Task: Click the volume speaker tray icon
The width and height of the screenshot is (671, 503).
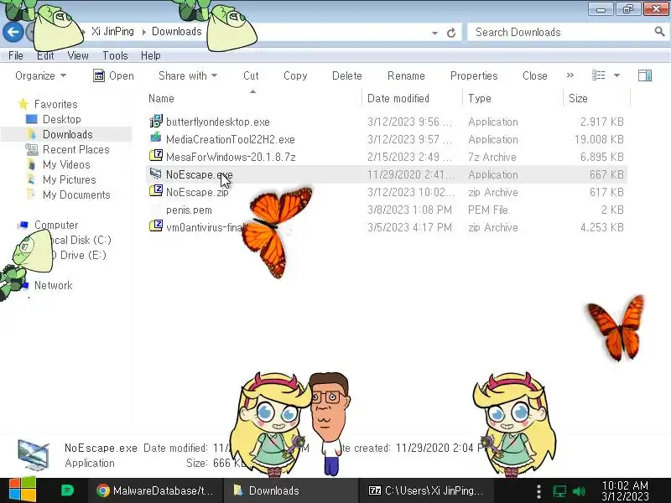Action: [x=579, y=491]
